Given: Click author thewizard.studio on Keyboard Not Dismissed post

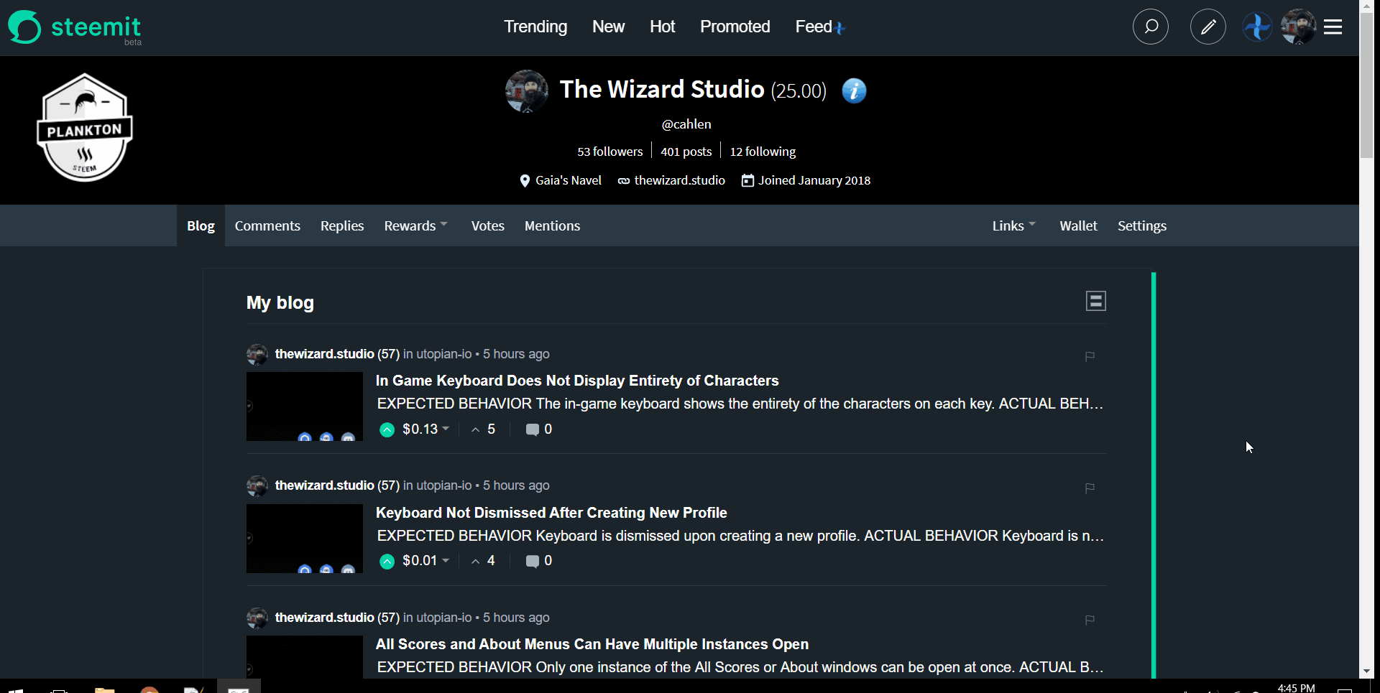Looking at the screenshot, I should (x=324, y=485).
